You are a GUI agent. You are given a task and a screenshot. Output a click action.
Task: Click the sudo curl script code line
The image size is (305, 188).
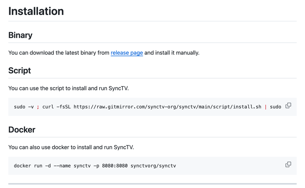[148, 107]
